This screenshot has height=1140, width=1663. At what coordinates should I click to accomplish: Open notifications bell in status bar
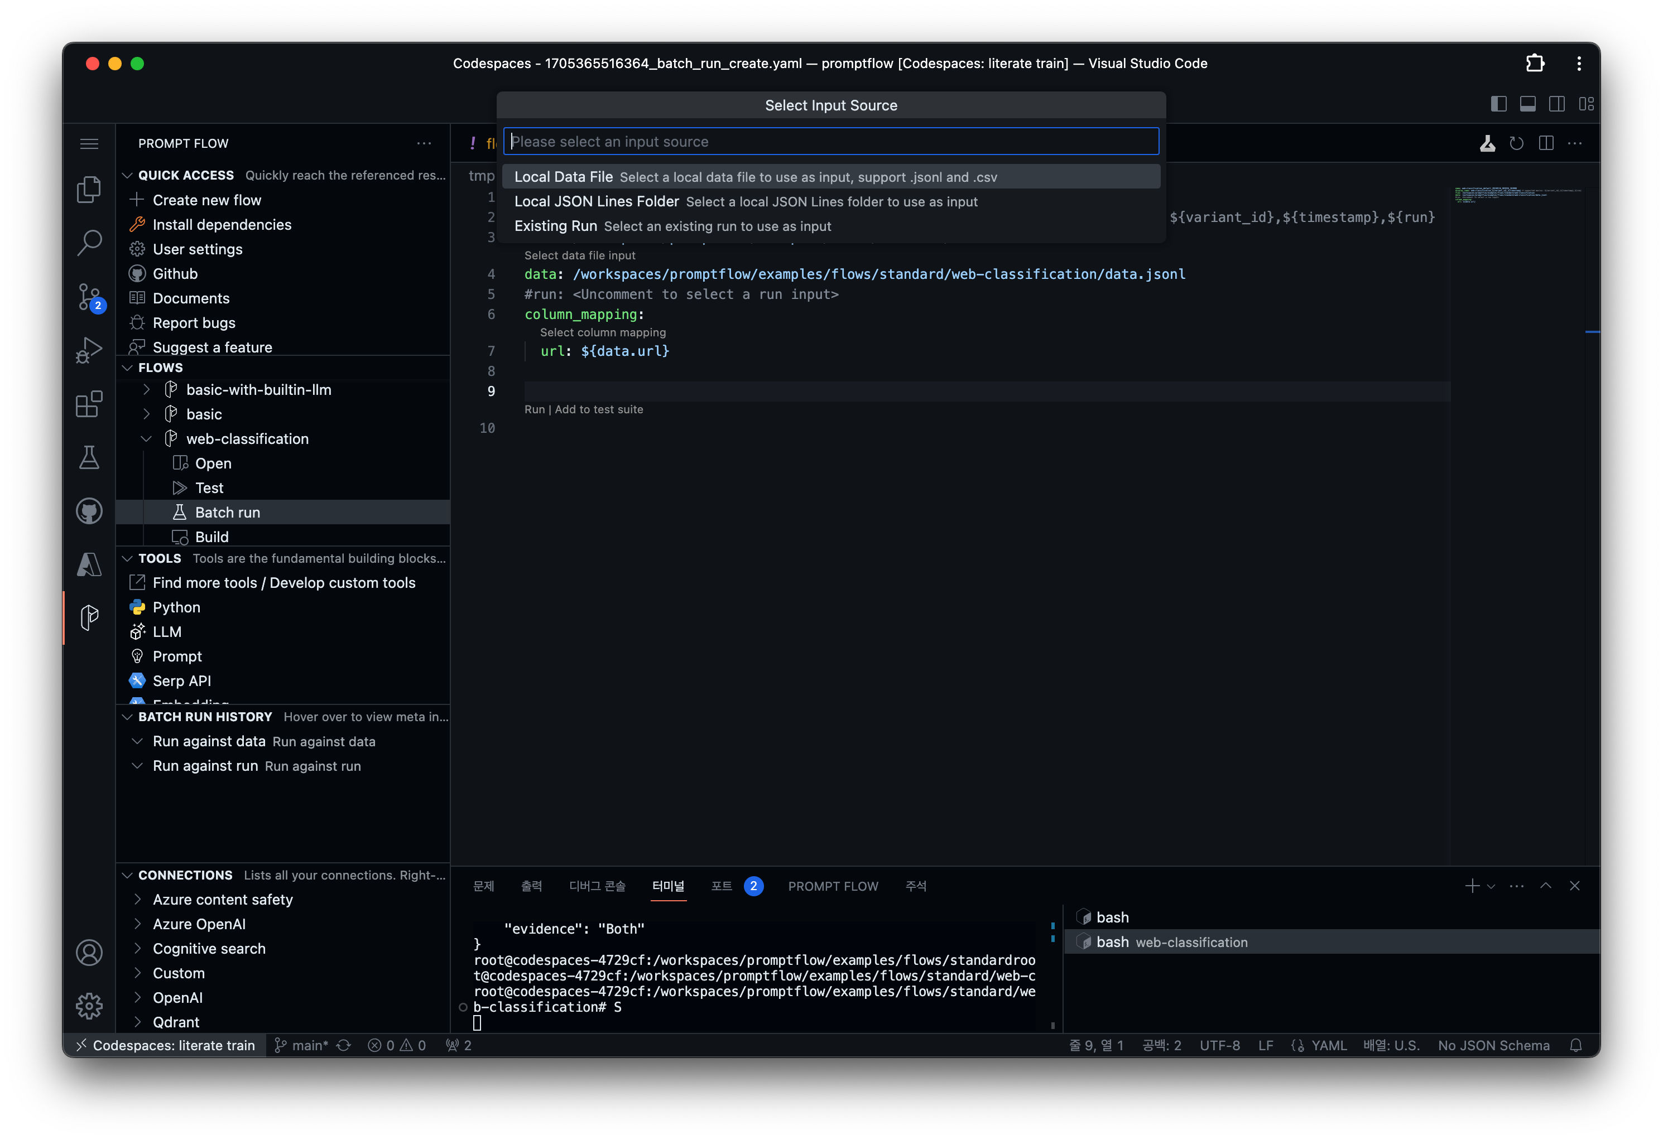pyautogui.click(x=1576, y=1046)
